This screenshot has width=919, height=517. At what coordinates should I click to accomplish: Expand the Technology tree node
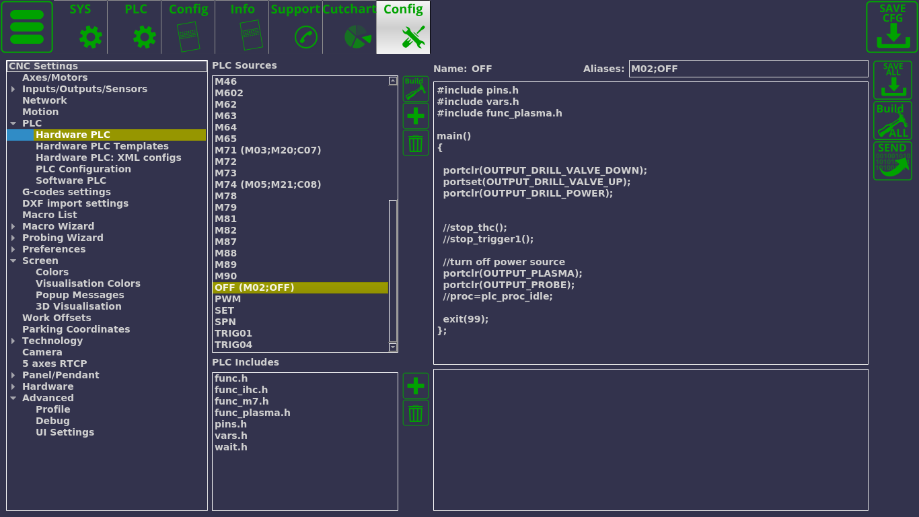click(x=13, y=341)
